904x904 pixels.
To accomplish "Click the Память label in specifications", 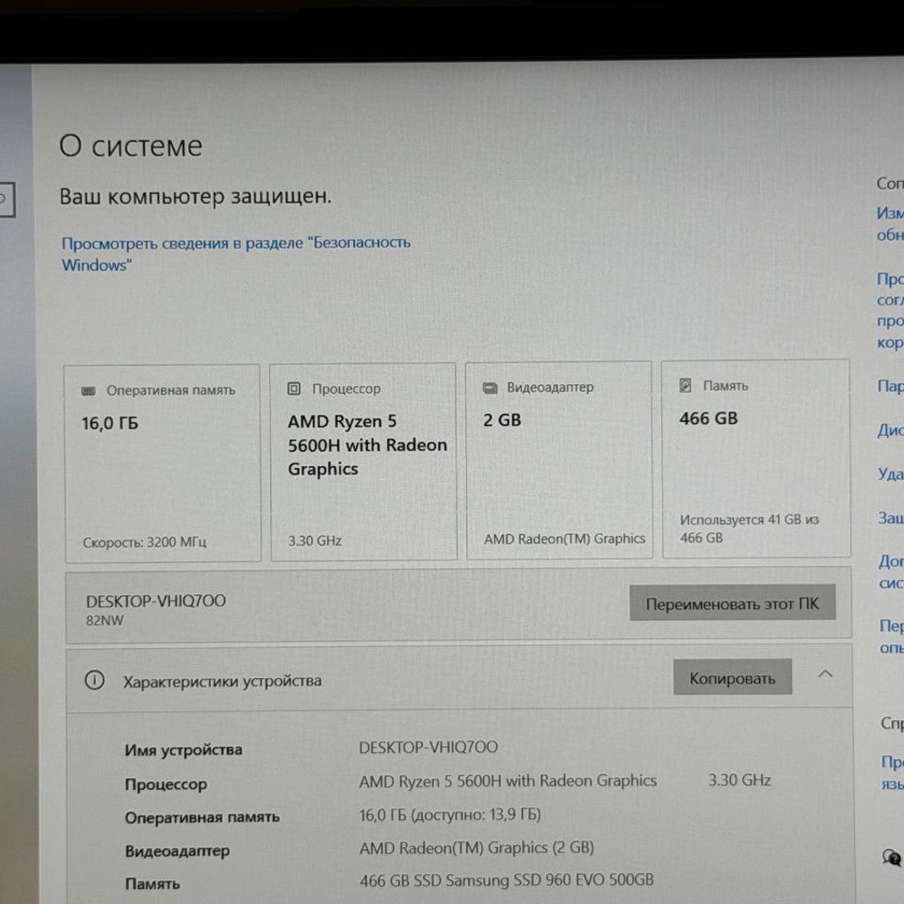I will (152, 884).
